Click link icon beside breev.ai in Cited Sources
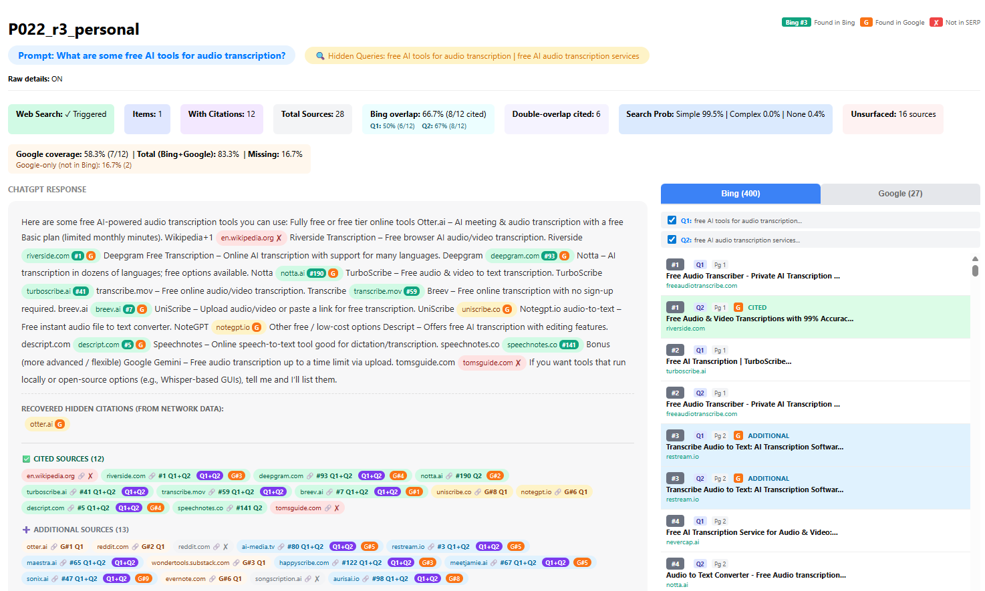The height and width of the screenshot is (591, 985). [x=330, y=492]
